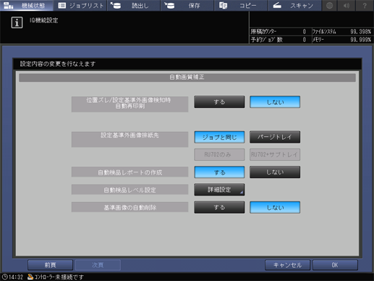Image resolution: width=374 pixels, height=281 pixels.
Task: Set 自動検品レポートの作成 to する
Action: [x=219, y=172]
